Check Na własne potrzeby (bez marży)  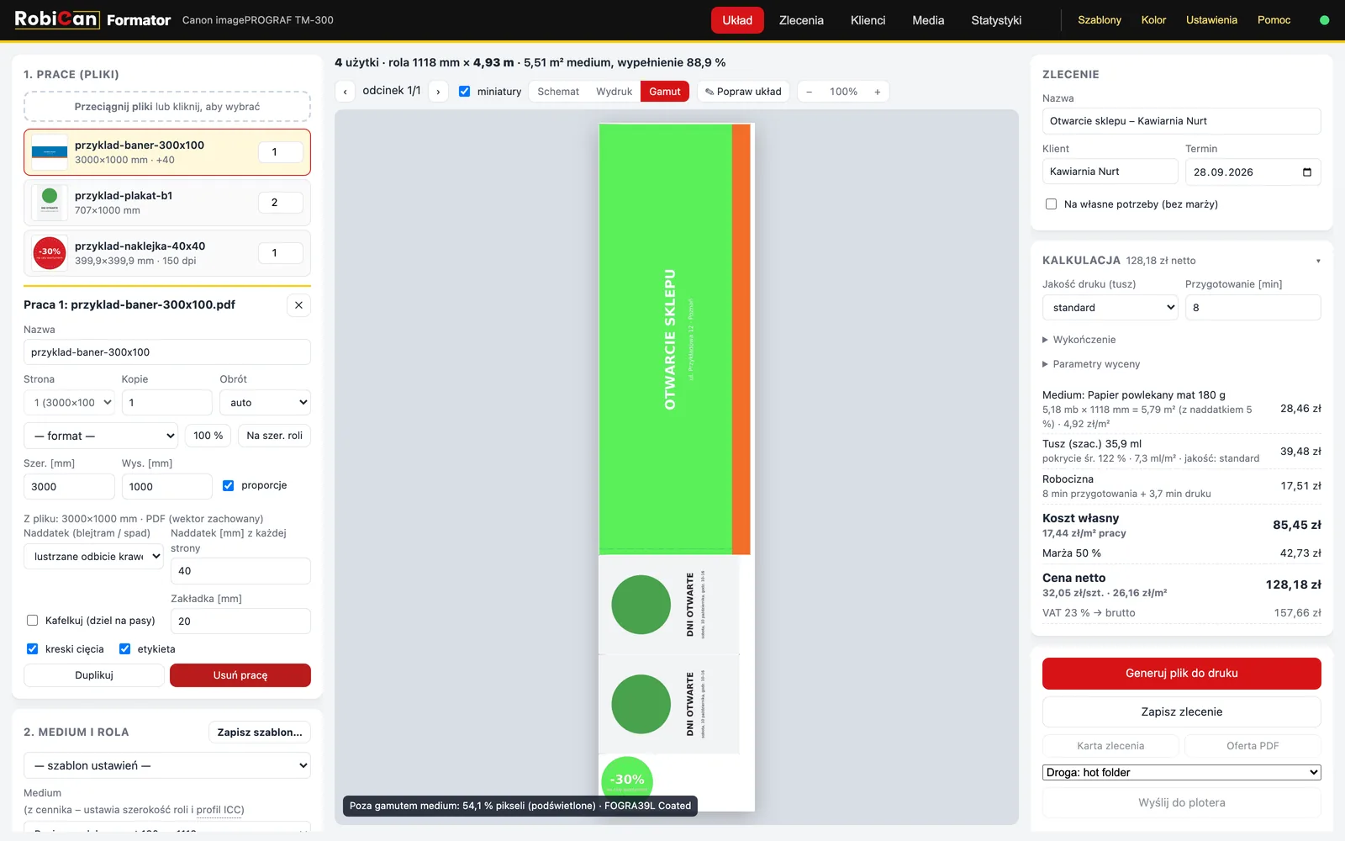(x=1051, y=204)
